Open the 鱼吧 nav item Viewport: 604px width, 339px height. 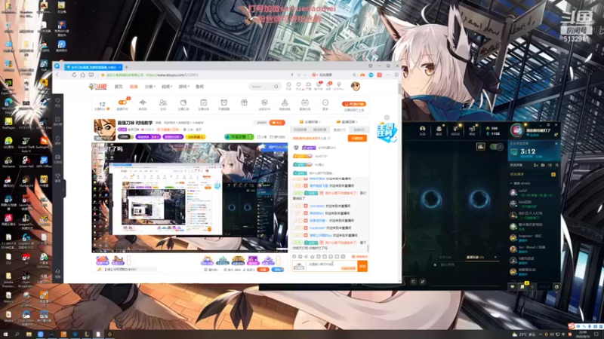[199, 87]
